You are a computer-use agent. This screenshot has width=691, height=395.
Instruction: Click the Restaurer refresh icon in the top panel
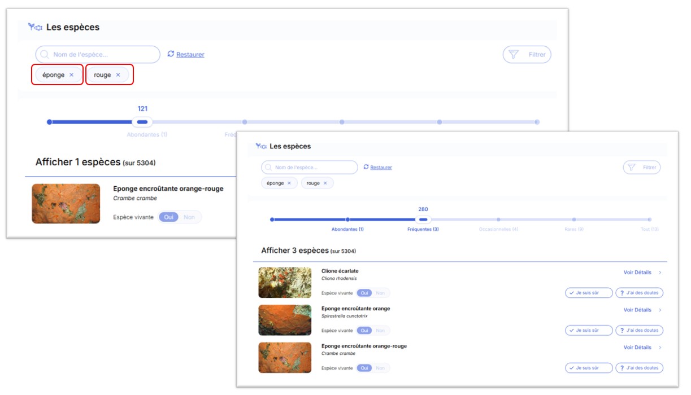pos(171,54)
